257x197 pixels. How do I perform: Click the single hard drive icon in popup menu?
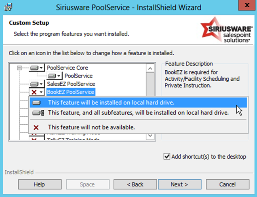click(36, 103)
